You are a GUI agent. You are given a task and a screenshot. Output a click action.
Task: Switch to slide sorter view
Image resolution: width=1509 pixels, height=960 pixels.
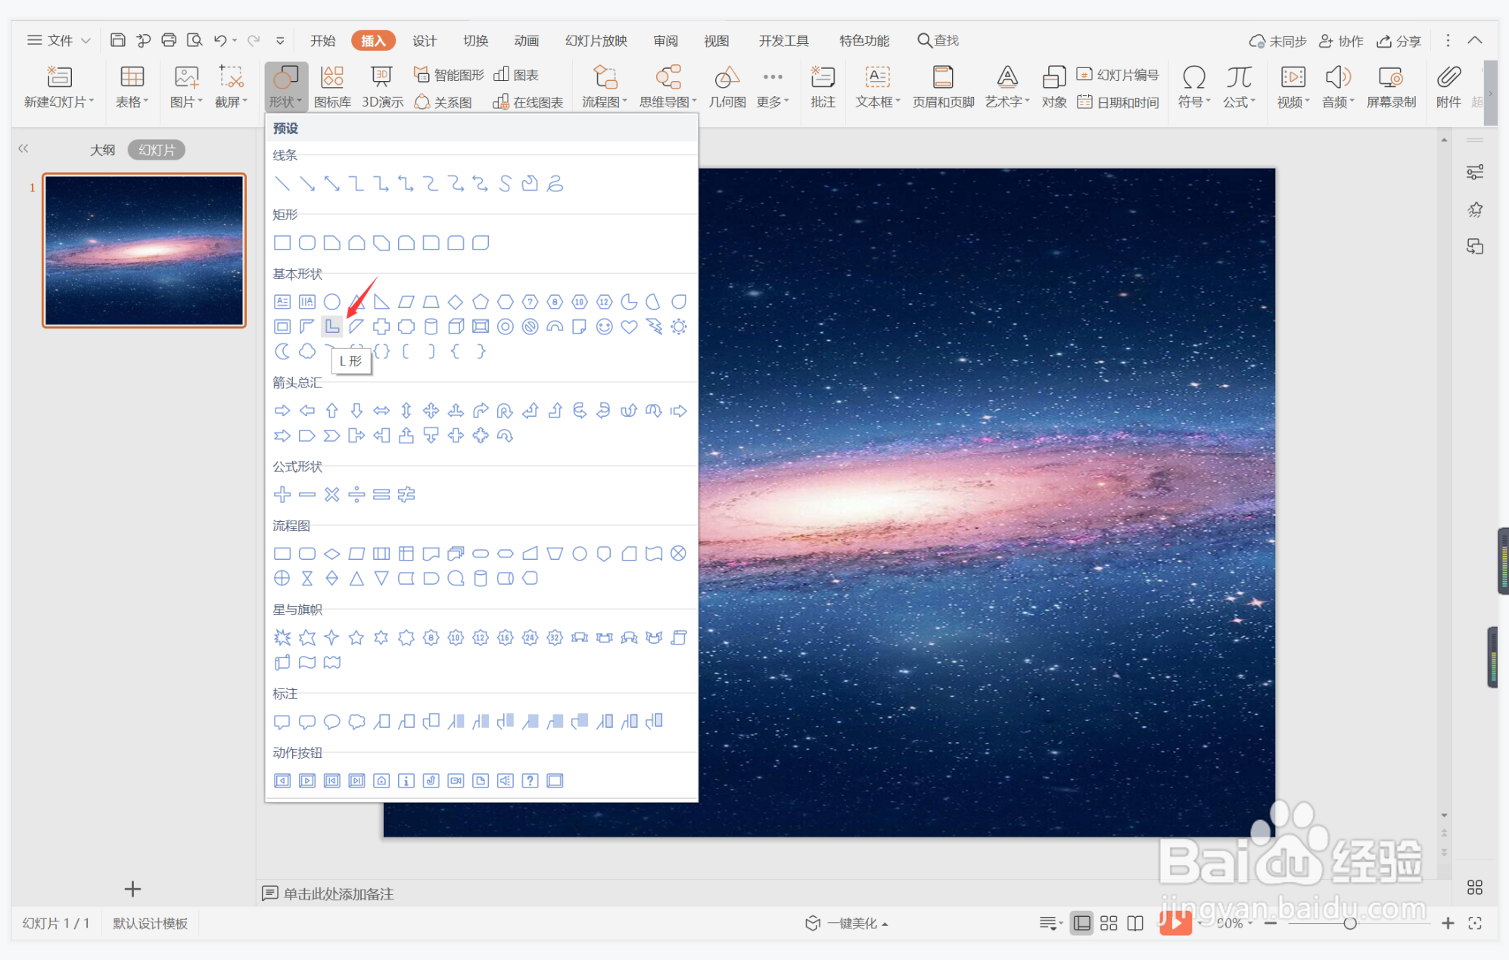pos(1109,923)
